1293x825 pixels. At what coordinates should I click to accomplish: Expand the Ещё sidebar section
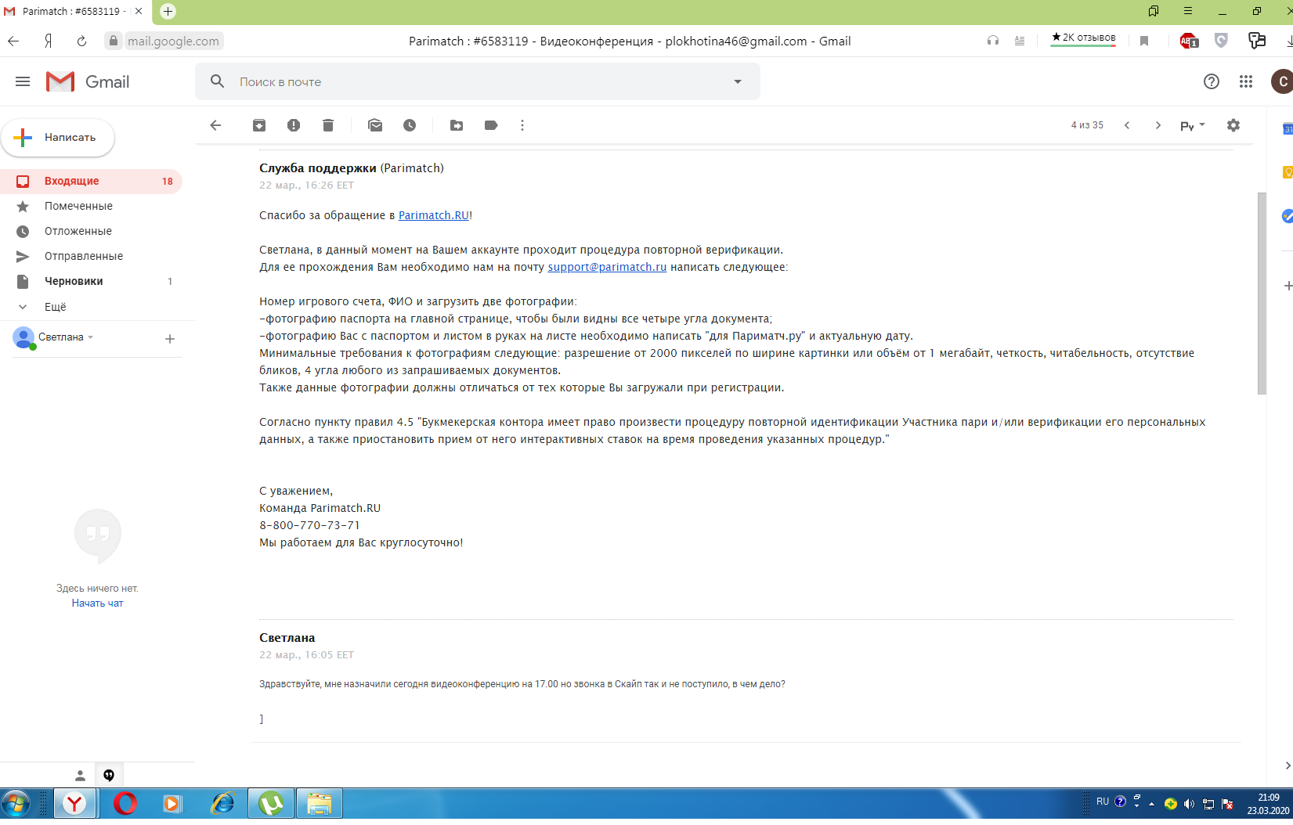click(55, 307)
